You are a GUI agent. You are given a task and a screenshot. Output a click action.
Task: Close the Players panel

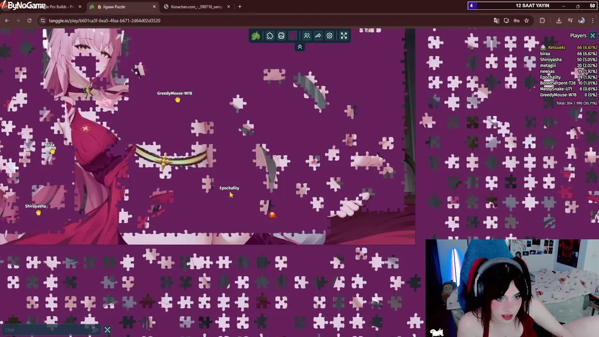coord(592,36)
